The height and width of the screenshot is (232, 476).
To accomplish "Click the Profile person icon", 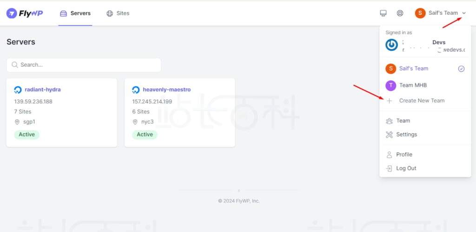I will (389, 155).
